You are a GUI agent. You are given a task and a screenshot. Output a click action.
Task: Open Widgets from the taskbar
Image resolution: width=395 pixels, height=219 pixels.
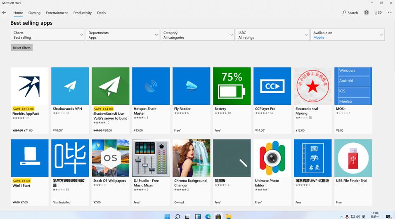198,217
